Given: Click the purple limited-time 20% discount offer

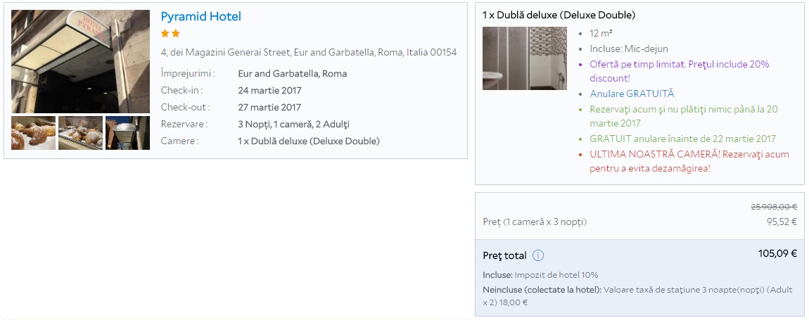Looking at the screenshot, I should (680, 71).
